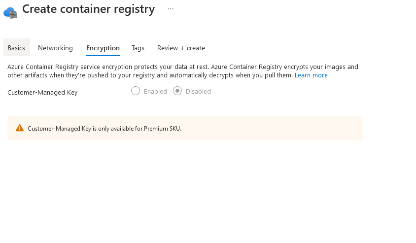Switch to the Basics tab
Image resolution: width=416 pixels, height=243 pixels.
coord(16,48)
